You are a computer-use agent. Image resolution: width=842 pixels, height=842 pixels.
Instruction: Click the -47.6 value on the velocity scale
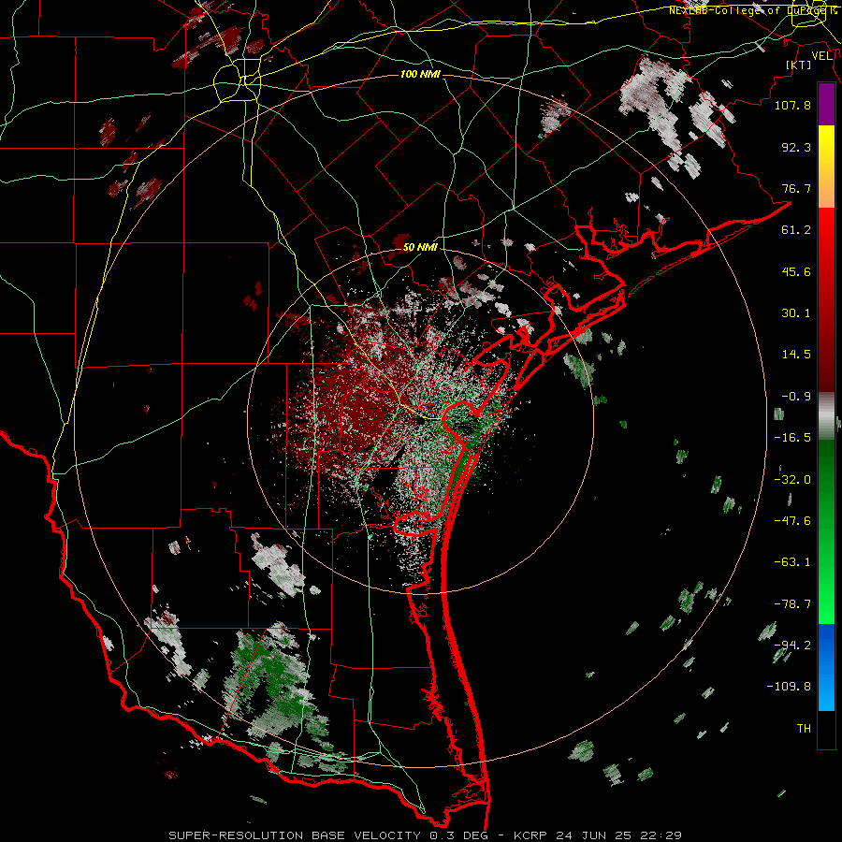click(792, 521)
